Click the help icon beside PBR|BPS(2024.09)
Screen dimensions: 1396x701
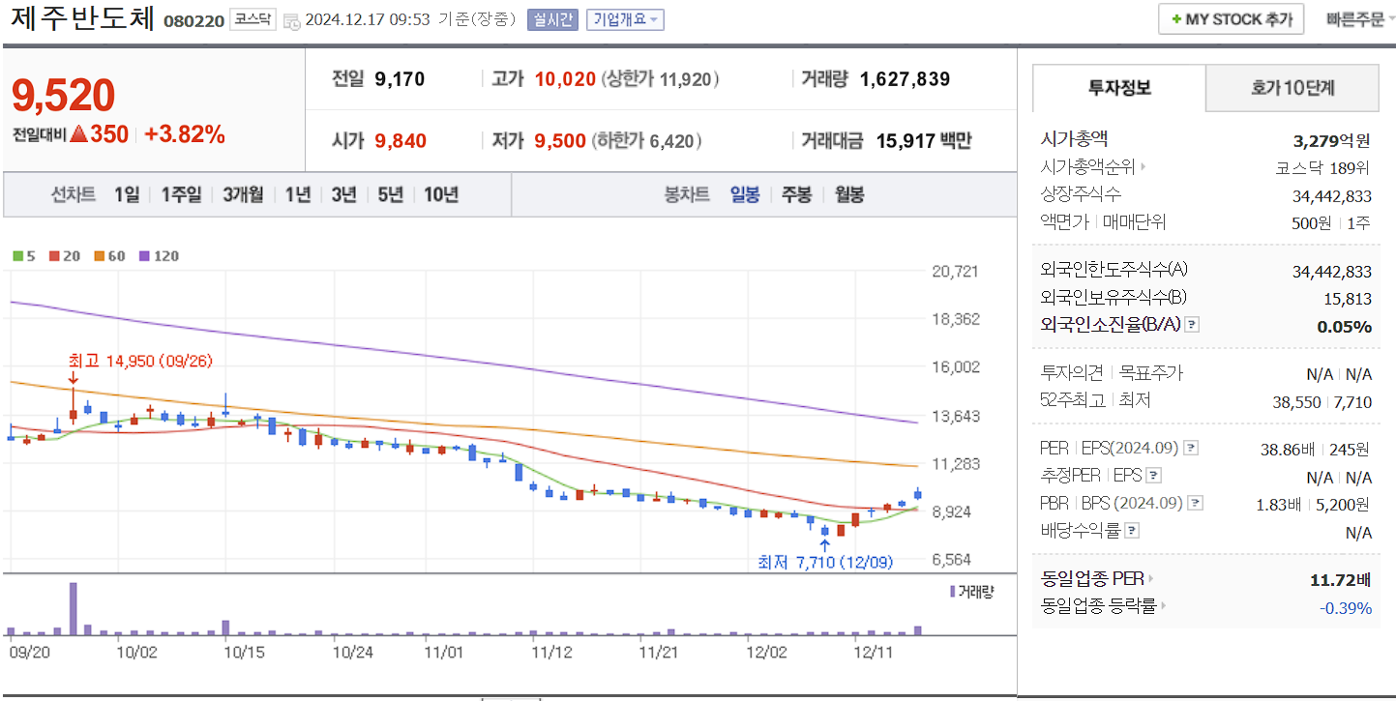[x=1194, y=503]
